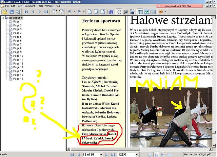Open the Tools menu

click(x=40, y=6)
